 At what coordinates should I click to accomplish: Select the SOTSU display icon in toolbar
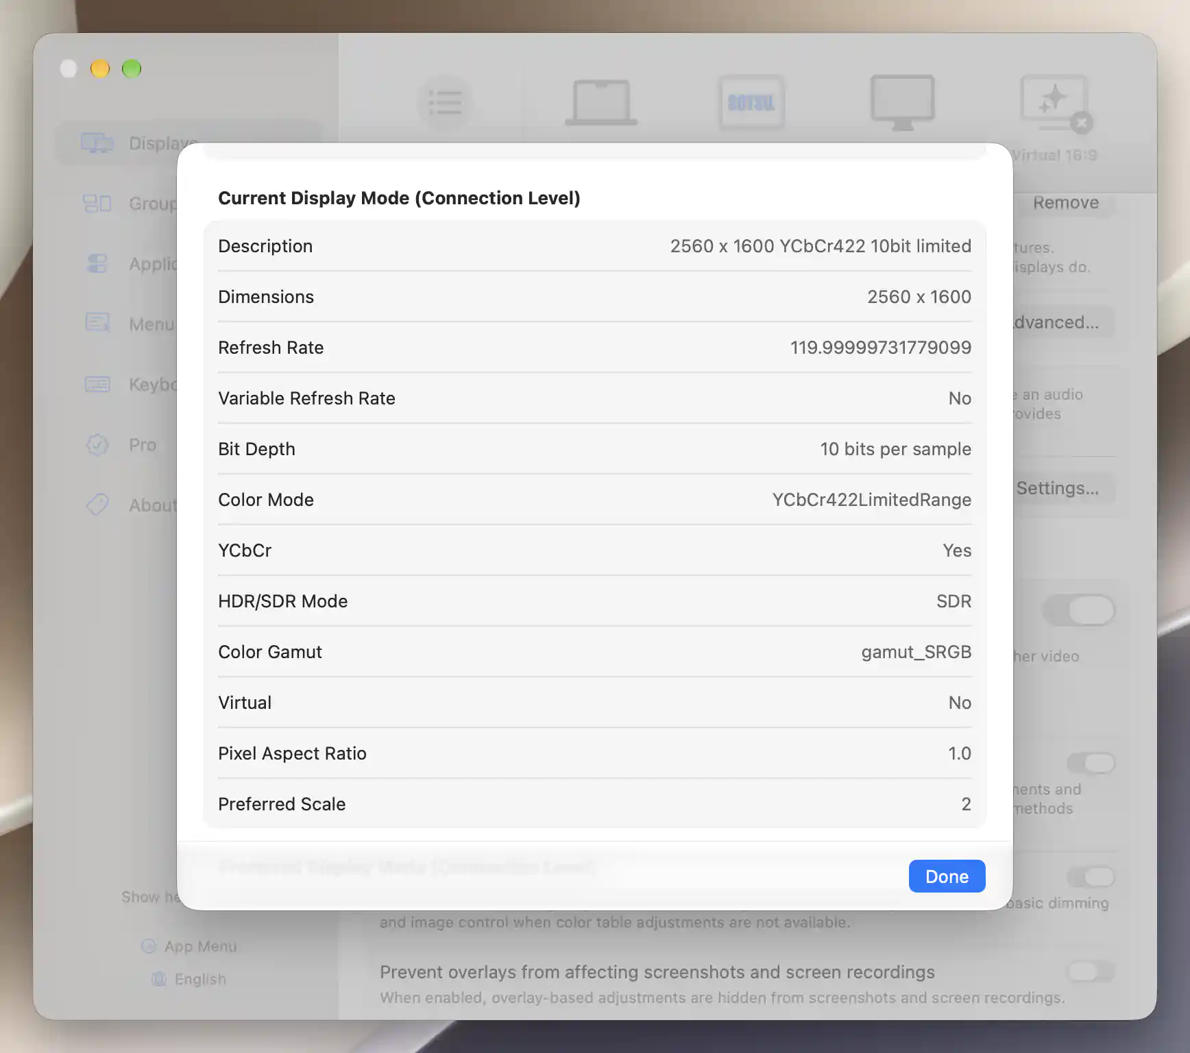point(751,103)
